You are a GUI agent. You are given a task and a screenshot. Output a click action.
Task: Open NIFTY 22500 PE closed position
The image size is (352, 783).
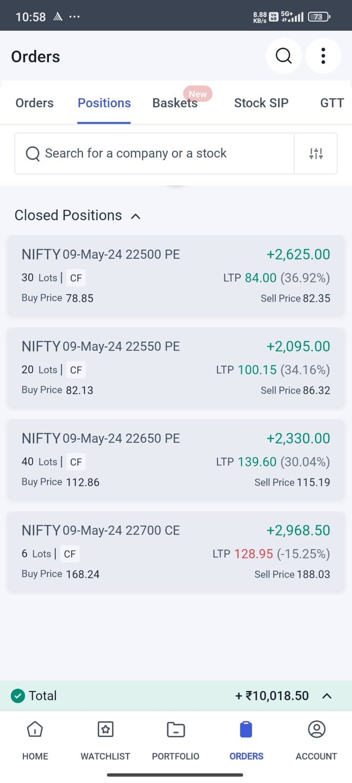point(176,276)
